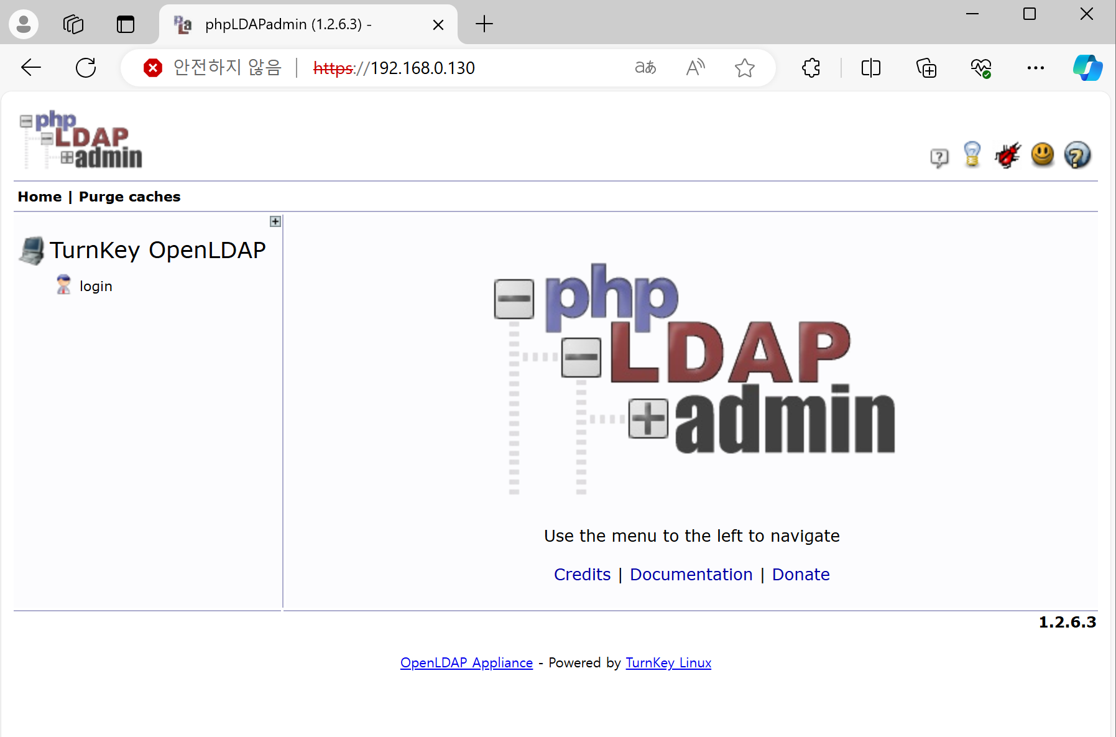Open browser essentials heart icon
Viewport: 1116px width, 737px height.
[x=981, y=67]
